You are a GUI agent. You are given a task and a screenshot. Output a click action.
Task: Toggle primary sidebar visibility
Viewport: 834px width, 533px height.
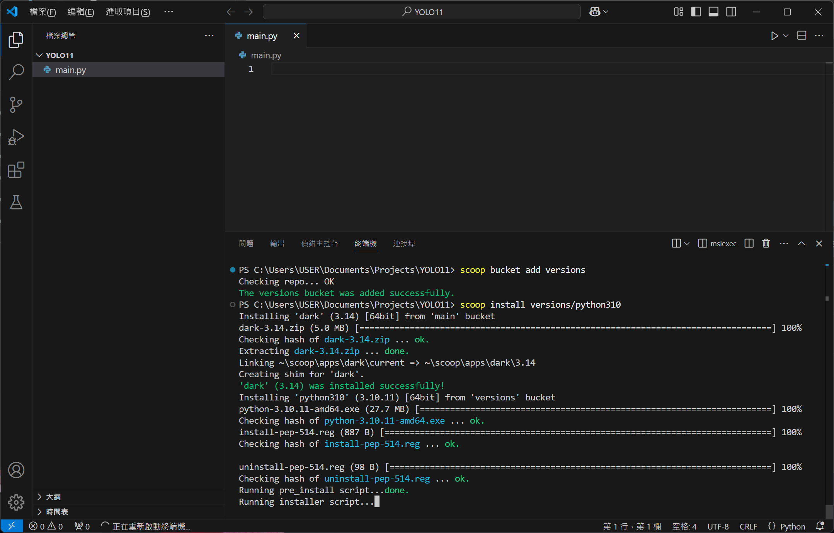click(696, 12)
